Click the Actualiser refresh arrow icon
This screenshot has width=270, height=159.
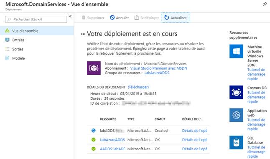pos(166,18)
